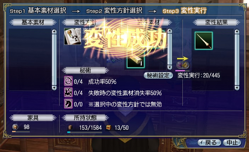
Task: Click the up arrow of 変性結果 scrollbar
Action: [237, 31]
